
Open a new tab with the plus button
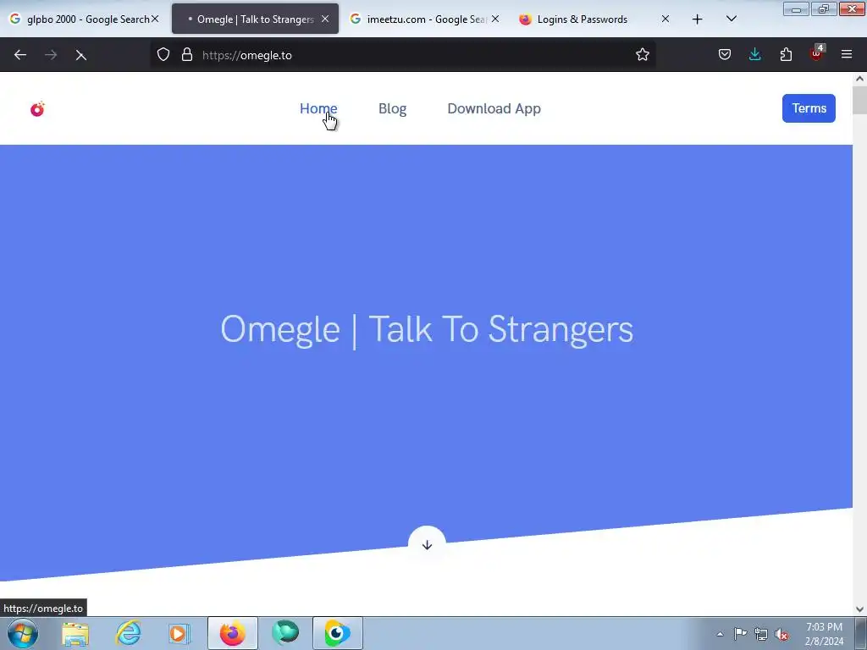click(x=698, y=19)
